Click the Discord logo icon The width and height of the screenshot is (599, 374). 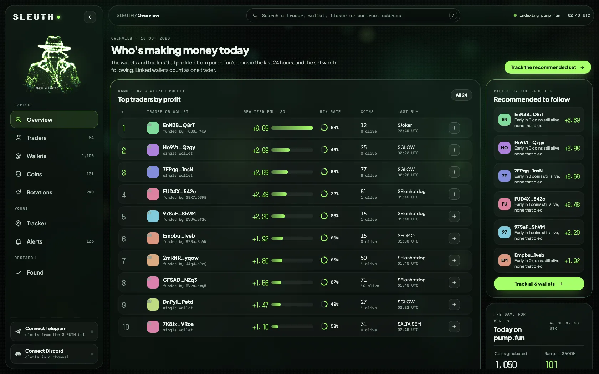click(x=18, y=354)
